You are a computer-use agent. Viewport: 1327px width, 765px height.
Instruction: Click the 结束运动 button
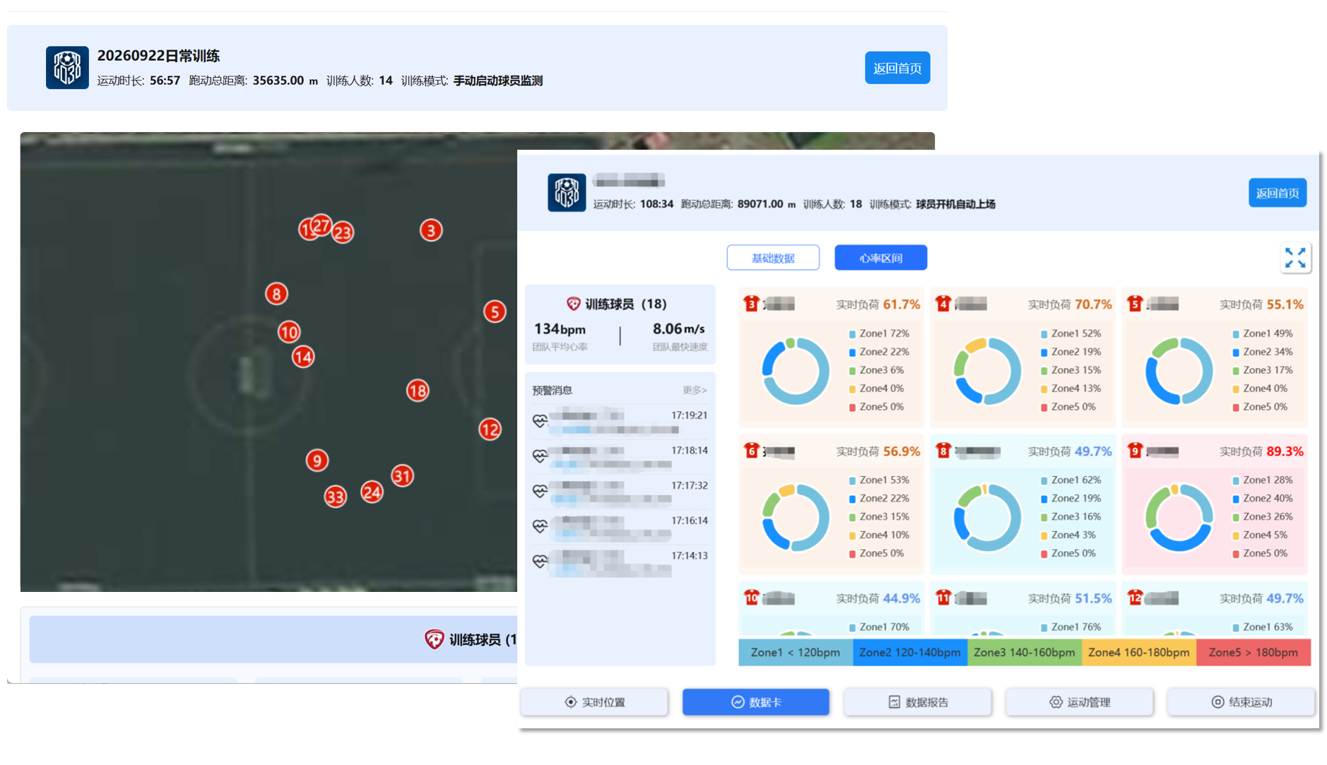pos(1242,702)
